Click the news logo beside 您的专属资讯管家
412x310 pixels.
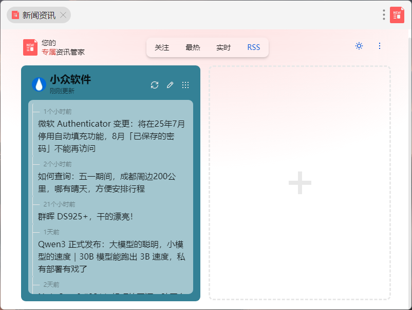coord(30,47)
